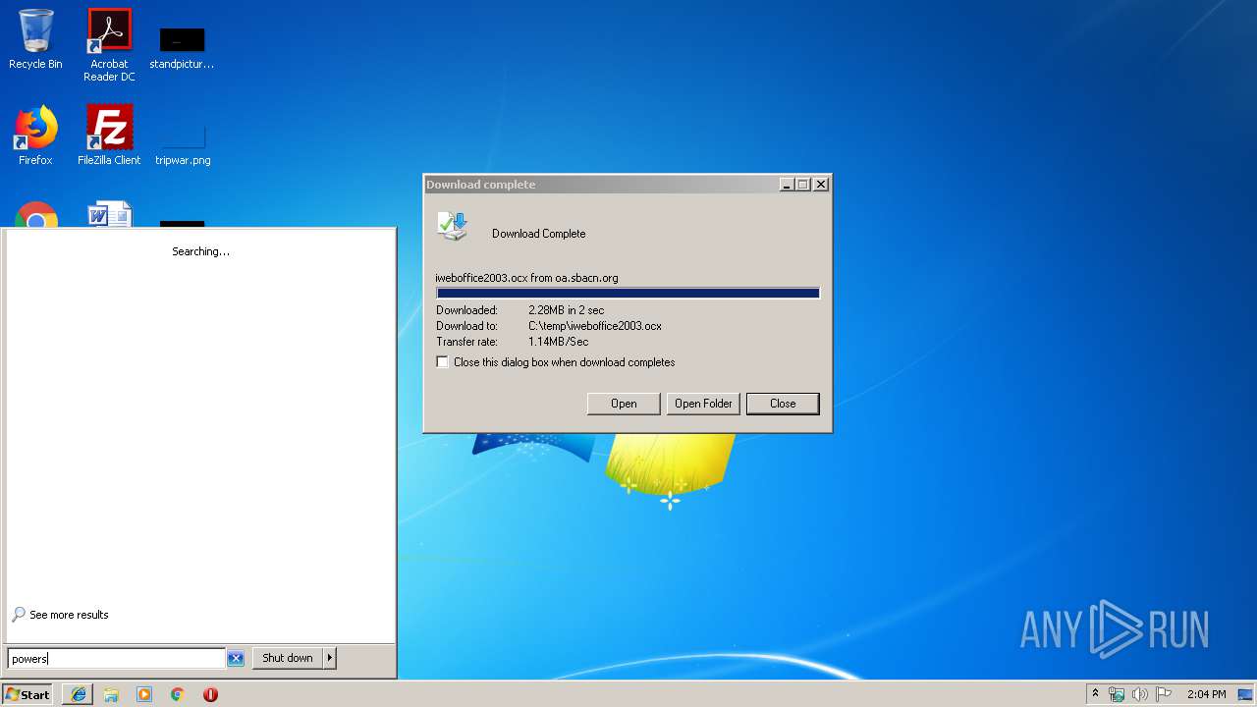Click the red Opera icon in the taskbar
Screen dimensions: 1257x707
210,694
